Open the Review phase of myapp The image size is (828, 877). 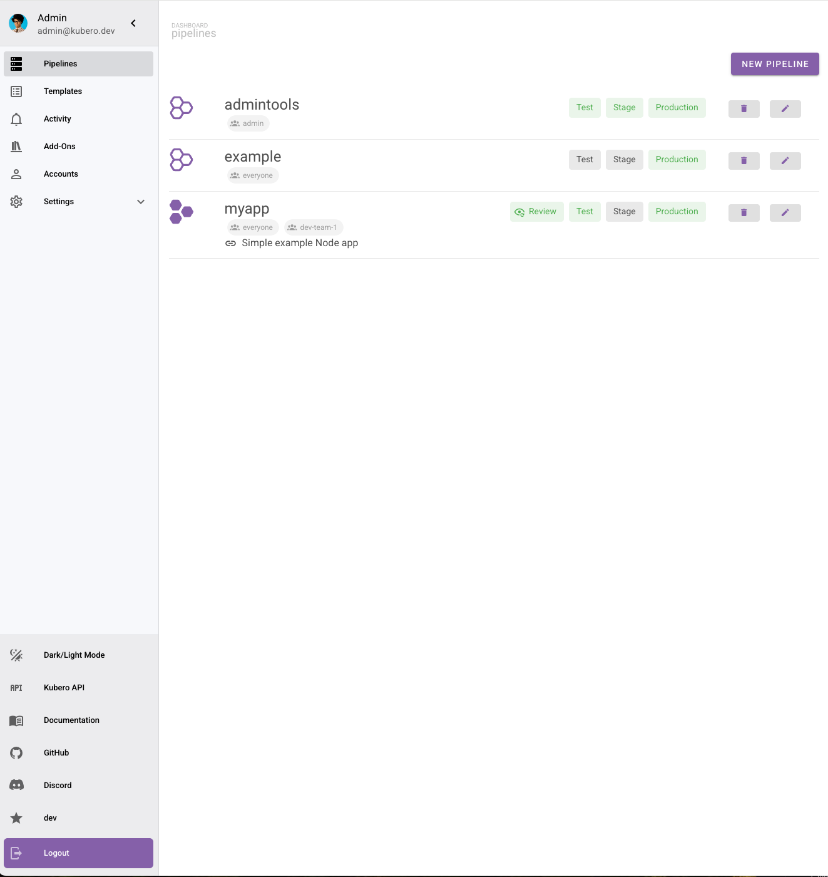coord(536,212)
